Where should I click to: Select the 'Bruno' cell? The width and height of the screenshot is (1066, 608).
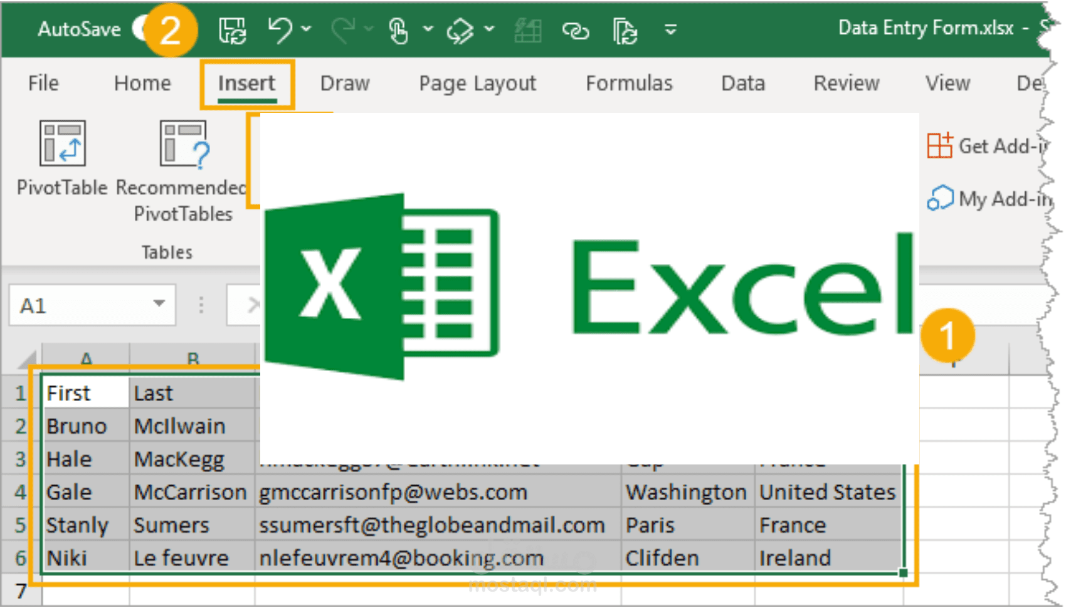86,426
